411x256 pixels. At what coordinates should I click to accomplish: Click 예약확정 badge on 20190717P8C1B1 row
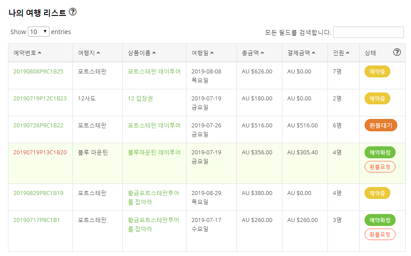[x=380, y=220]
